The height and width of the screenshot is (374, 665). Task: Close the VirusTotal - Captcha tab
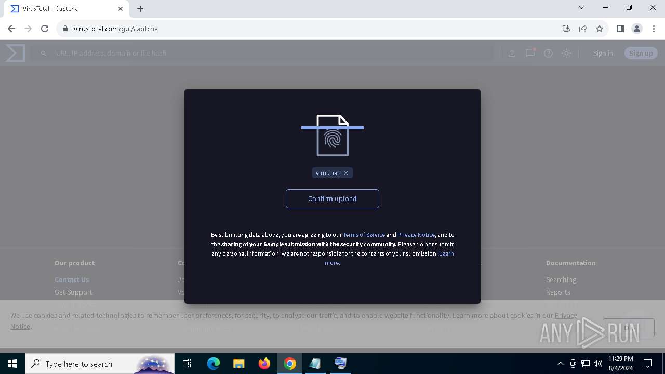click(121, 9)
